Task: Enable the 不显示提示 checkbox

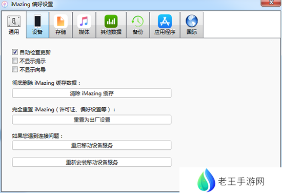Action: click(15, 61)
